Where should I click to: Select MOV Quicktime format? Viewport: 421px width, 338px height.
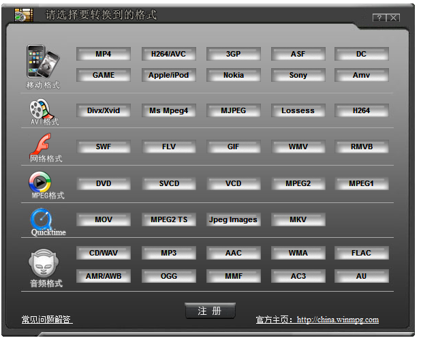pyautogui.click(x=104, y=219)
